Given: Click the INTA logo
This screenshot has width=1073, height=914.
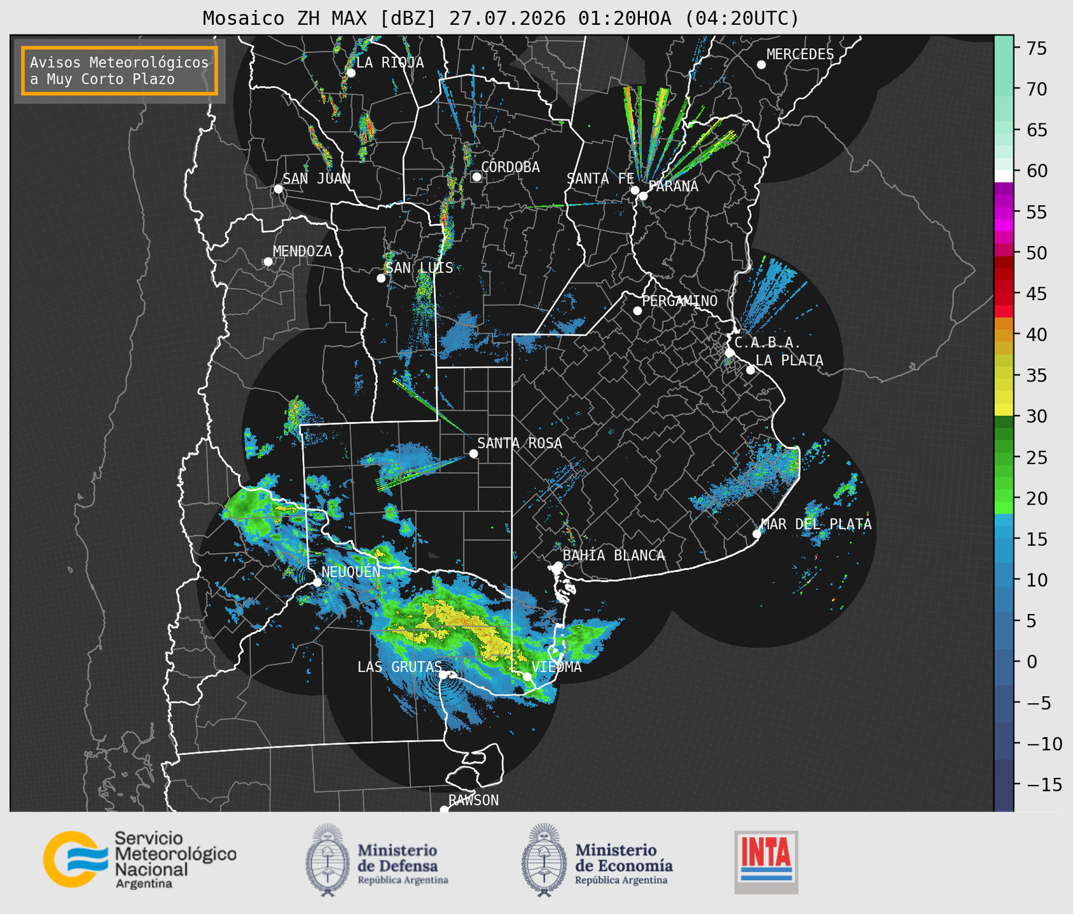Looking at the screenshot, I should (x=766, y=862).
